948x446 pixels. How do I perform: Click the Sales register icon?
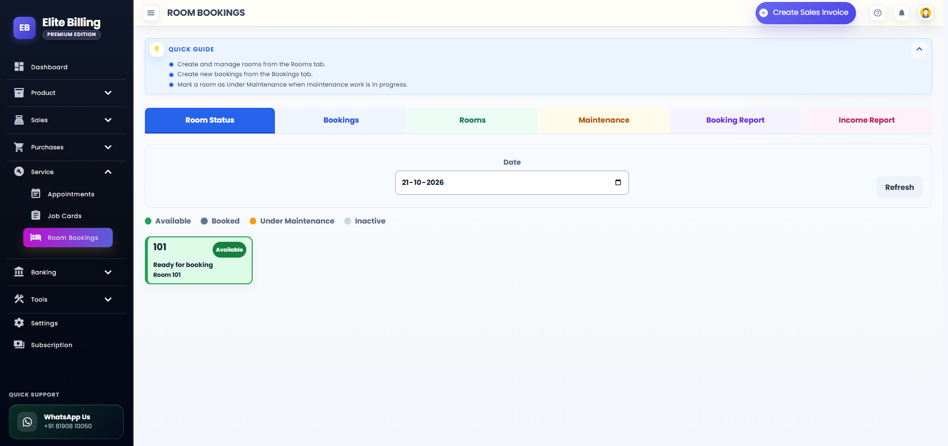coord(19,120)
